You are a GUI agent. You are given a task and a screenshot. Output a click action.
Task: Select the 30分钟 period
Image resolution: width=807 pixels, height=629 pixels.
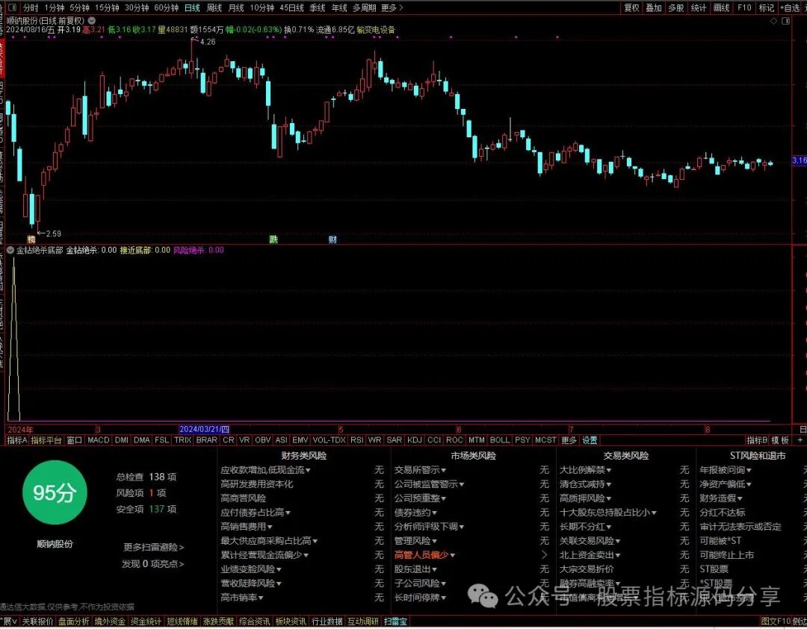point(137,7)
